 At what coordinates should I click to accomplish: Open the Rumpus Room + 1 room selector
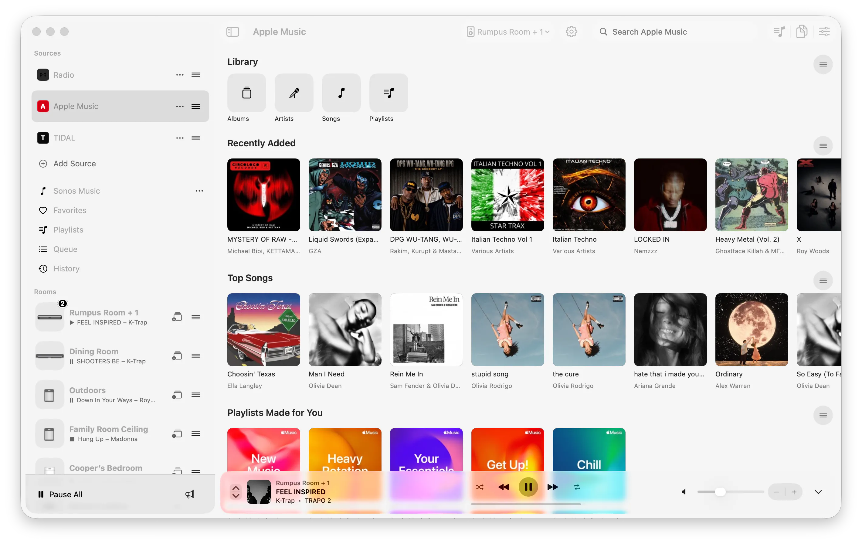(x=508, y=32)
